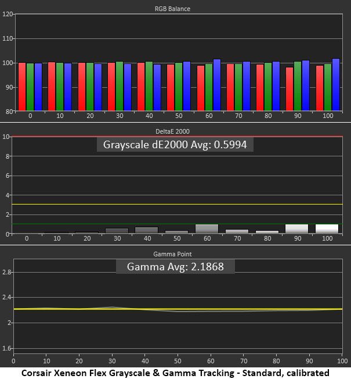The height and width of the screenshot is (379, 351).
Task: Click the 120 y-axis label in RGB Balance
Action: click(x=7, y=14)
